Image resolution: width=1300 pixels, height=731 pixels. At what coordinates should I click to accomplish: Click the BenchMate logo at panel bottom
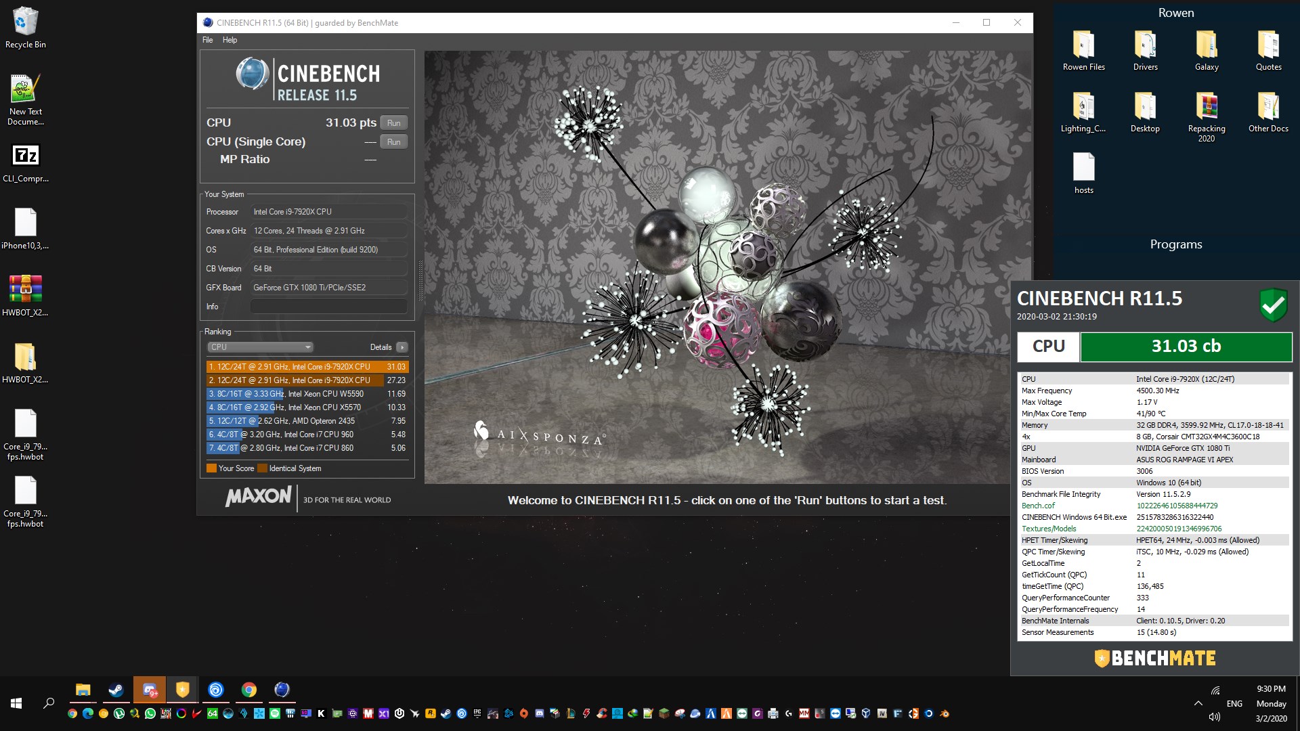(1155, 658)
